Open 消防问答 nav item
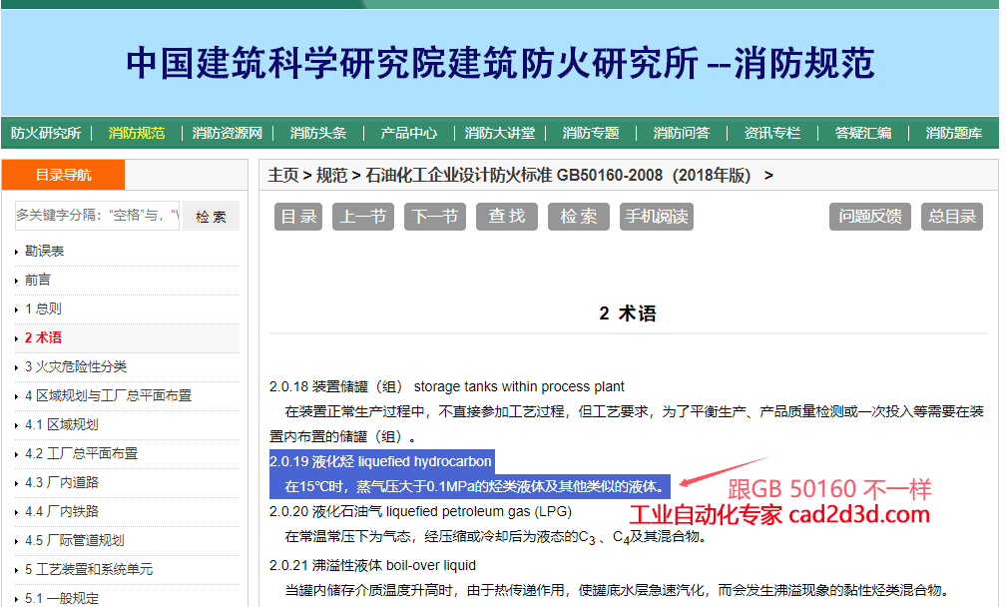The height and width of the screenshot is (607, 1006). pyautogui.click(x=682, y=133)
